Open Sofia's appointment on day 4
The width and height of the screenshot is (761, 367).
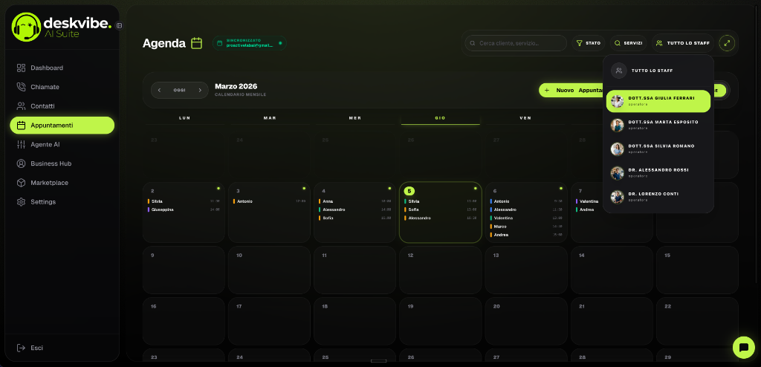(x=354, y=218)
